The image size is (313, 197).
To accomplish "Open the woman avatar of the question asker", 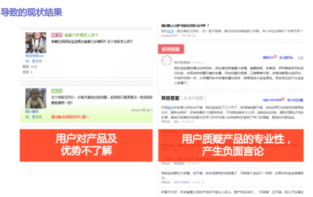I will click(x=36, y=43).
